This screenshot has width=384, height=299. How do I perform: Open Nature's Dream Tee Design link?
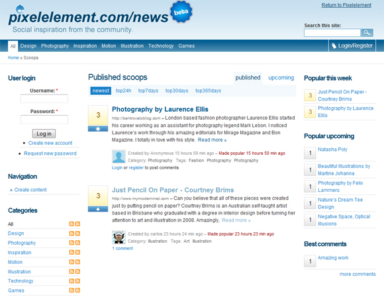click(340, 203)
